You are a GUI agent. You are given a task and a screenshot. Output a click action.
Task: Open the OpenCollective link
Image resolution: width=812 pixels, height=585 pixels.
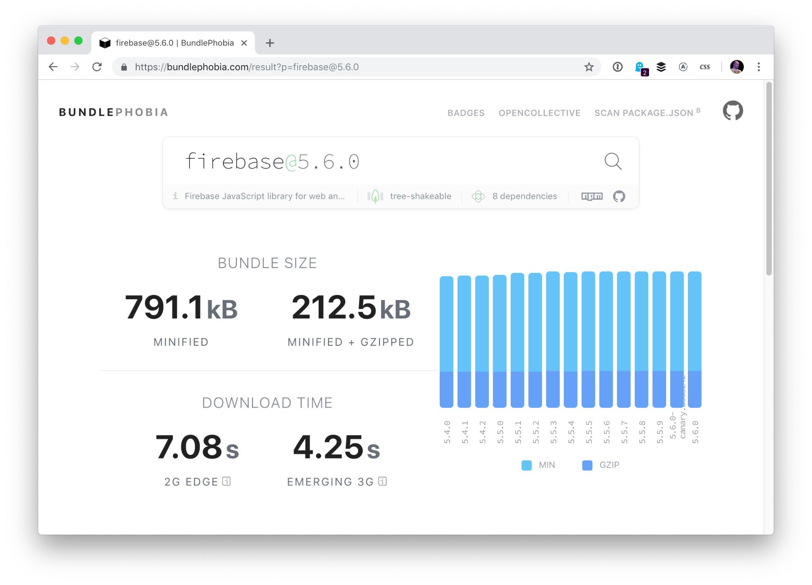tap(539, 113)
